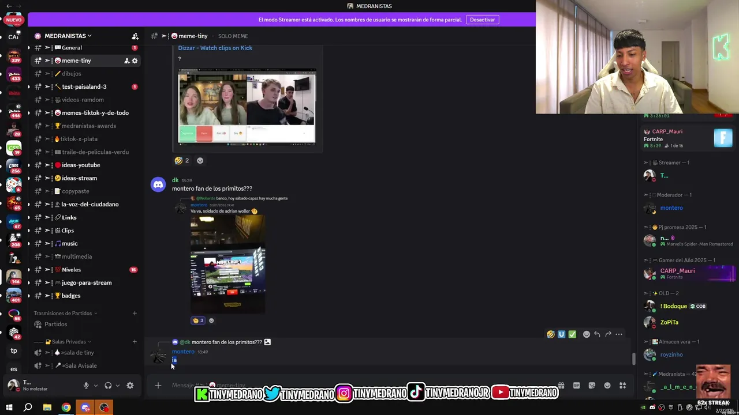Toggle reaction with count 3 under photo
Screen dimensions: 739x415
coord(197,320)
